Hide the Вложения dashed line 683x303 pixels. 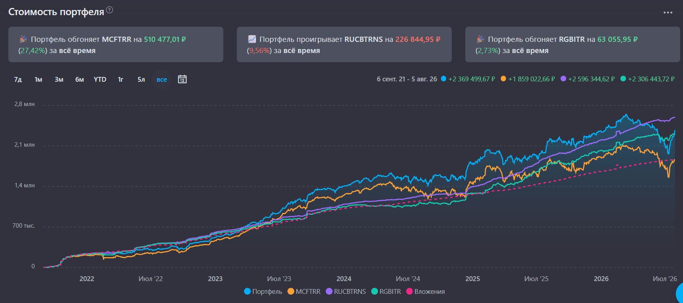tap(425, 291)
